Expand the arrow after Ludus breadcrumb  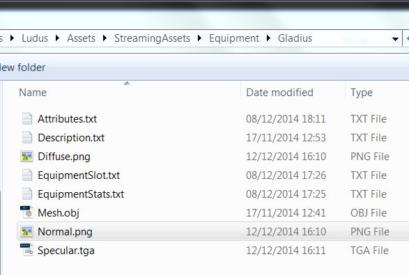point(57,38)
